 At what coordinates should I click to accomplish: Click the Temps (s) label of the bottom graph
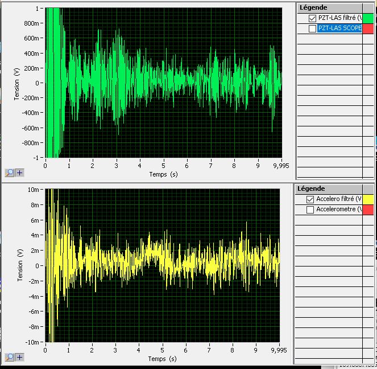163,359
